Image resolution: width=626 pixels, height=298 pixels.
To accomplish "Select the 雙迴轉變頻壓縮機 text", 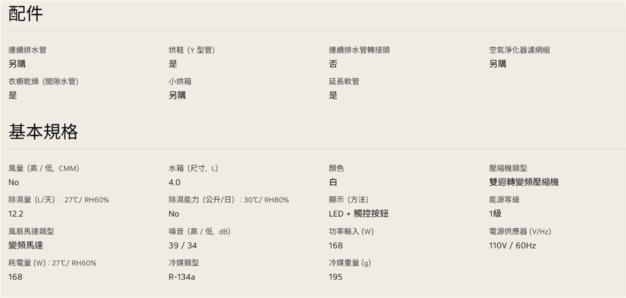I will 524,182.
